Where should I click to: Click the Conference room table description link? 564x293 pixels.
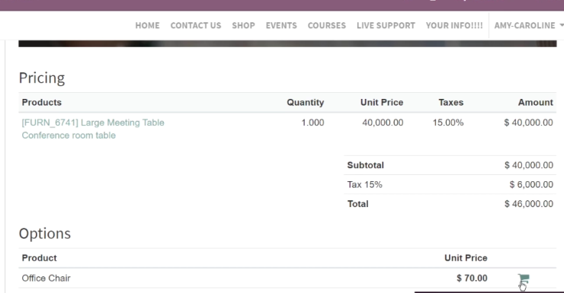69,135
